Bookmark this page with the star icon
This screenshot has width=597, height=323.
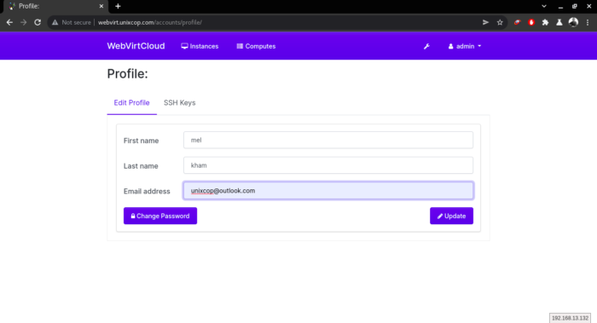(x=500, y=22)
